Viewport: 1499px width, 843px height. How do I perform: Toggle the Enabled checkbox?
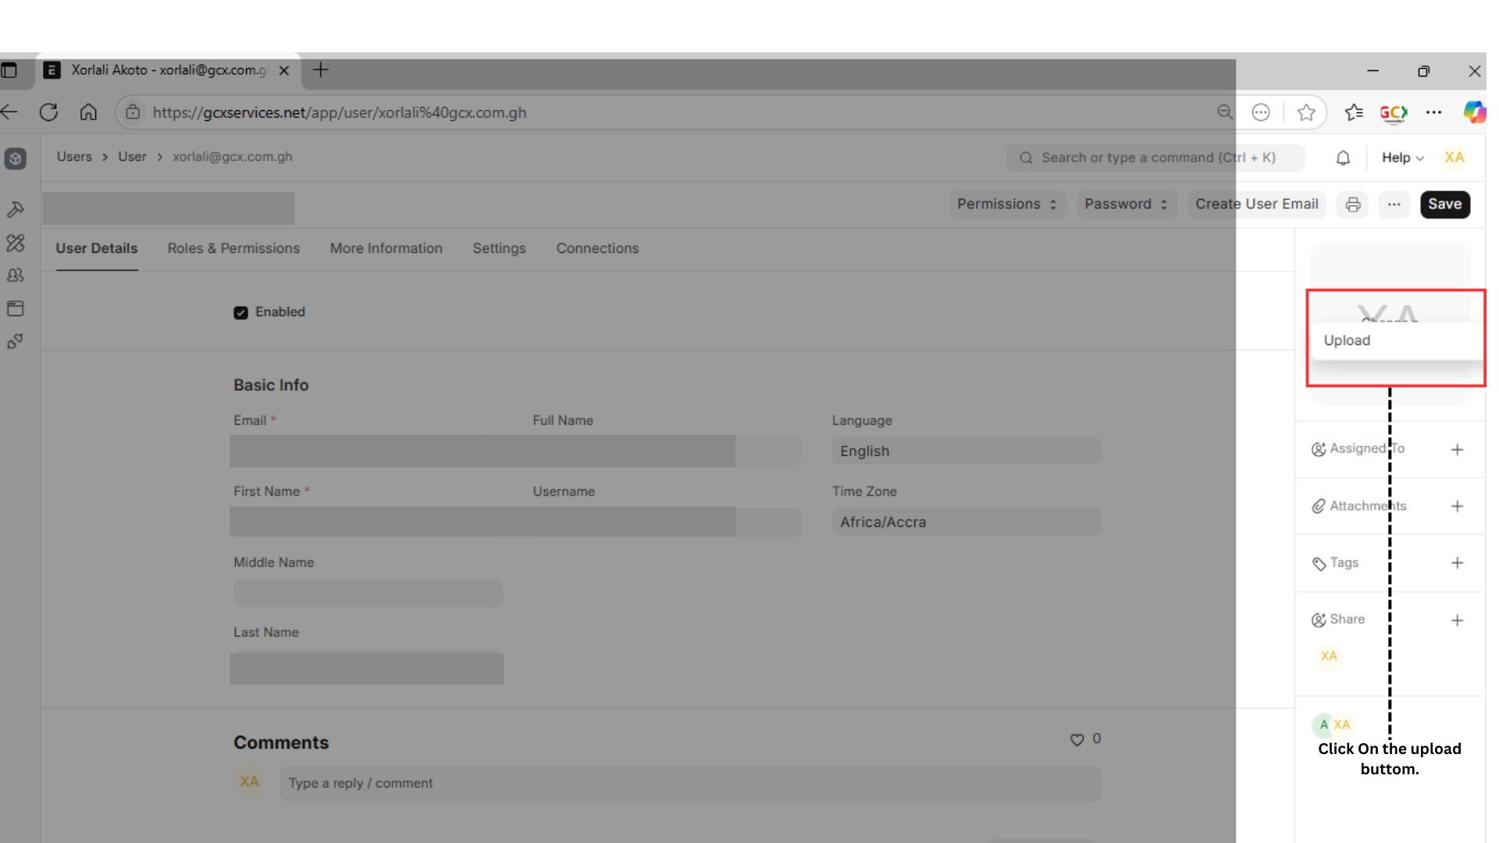click(240, 312)
